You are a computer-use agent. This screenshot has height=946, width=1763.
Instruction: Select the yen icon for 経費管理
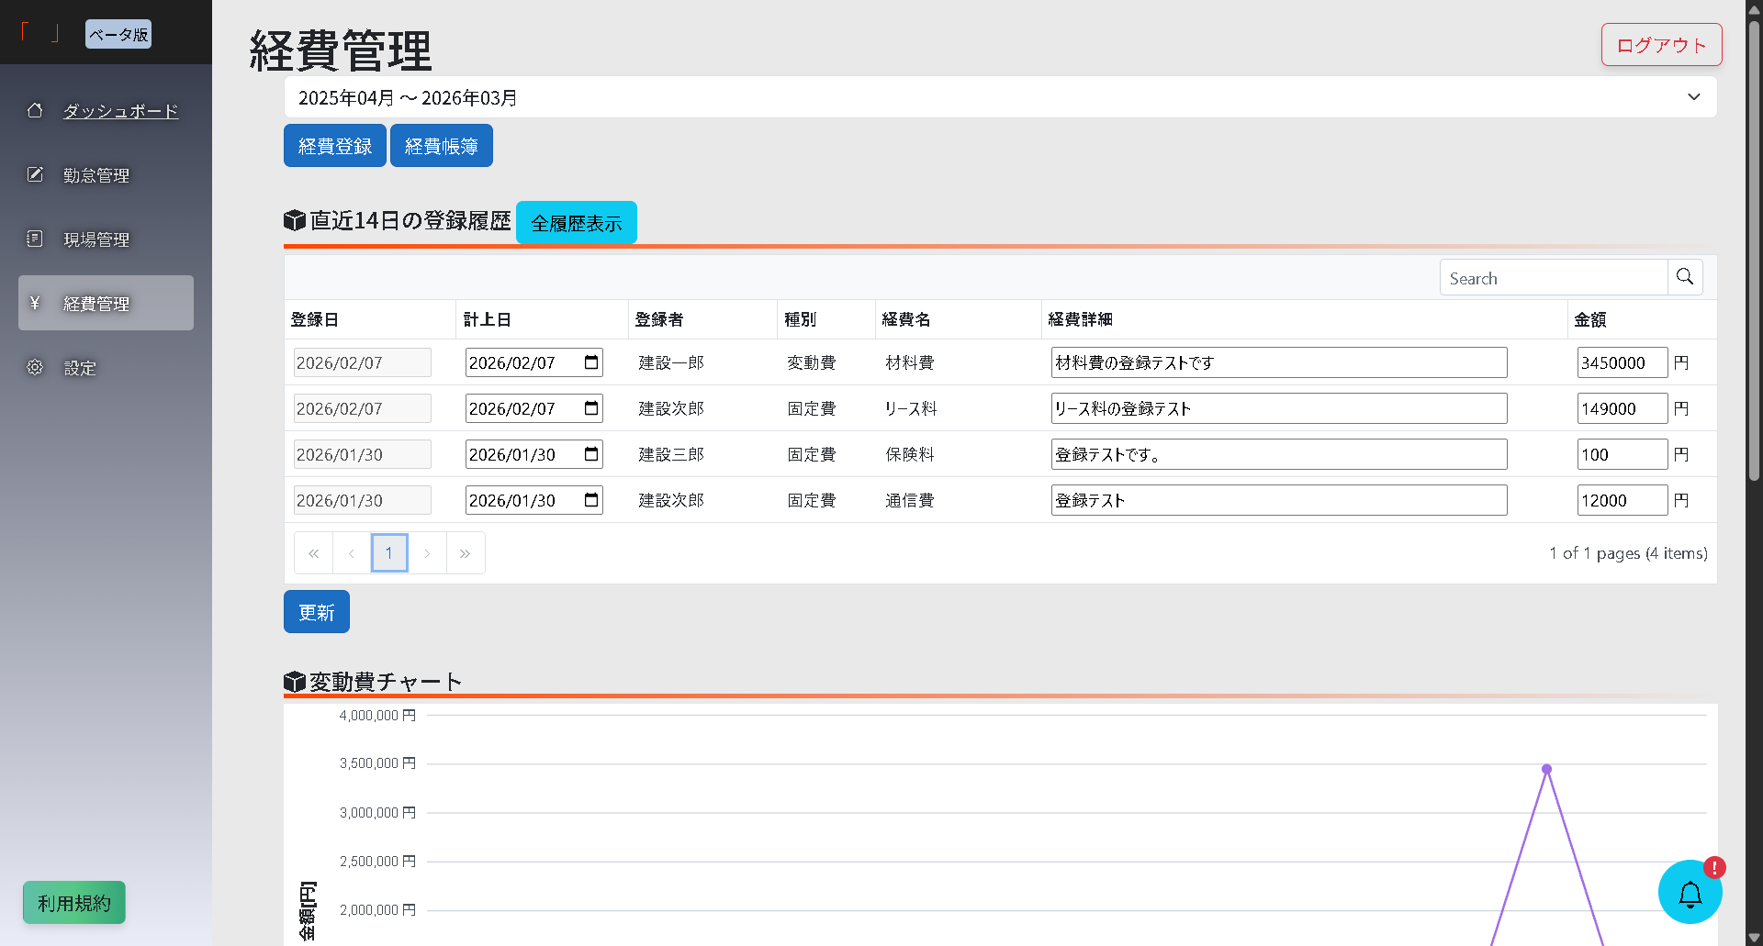click(35, 303)
